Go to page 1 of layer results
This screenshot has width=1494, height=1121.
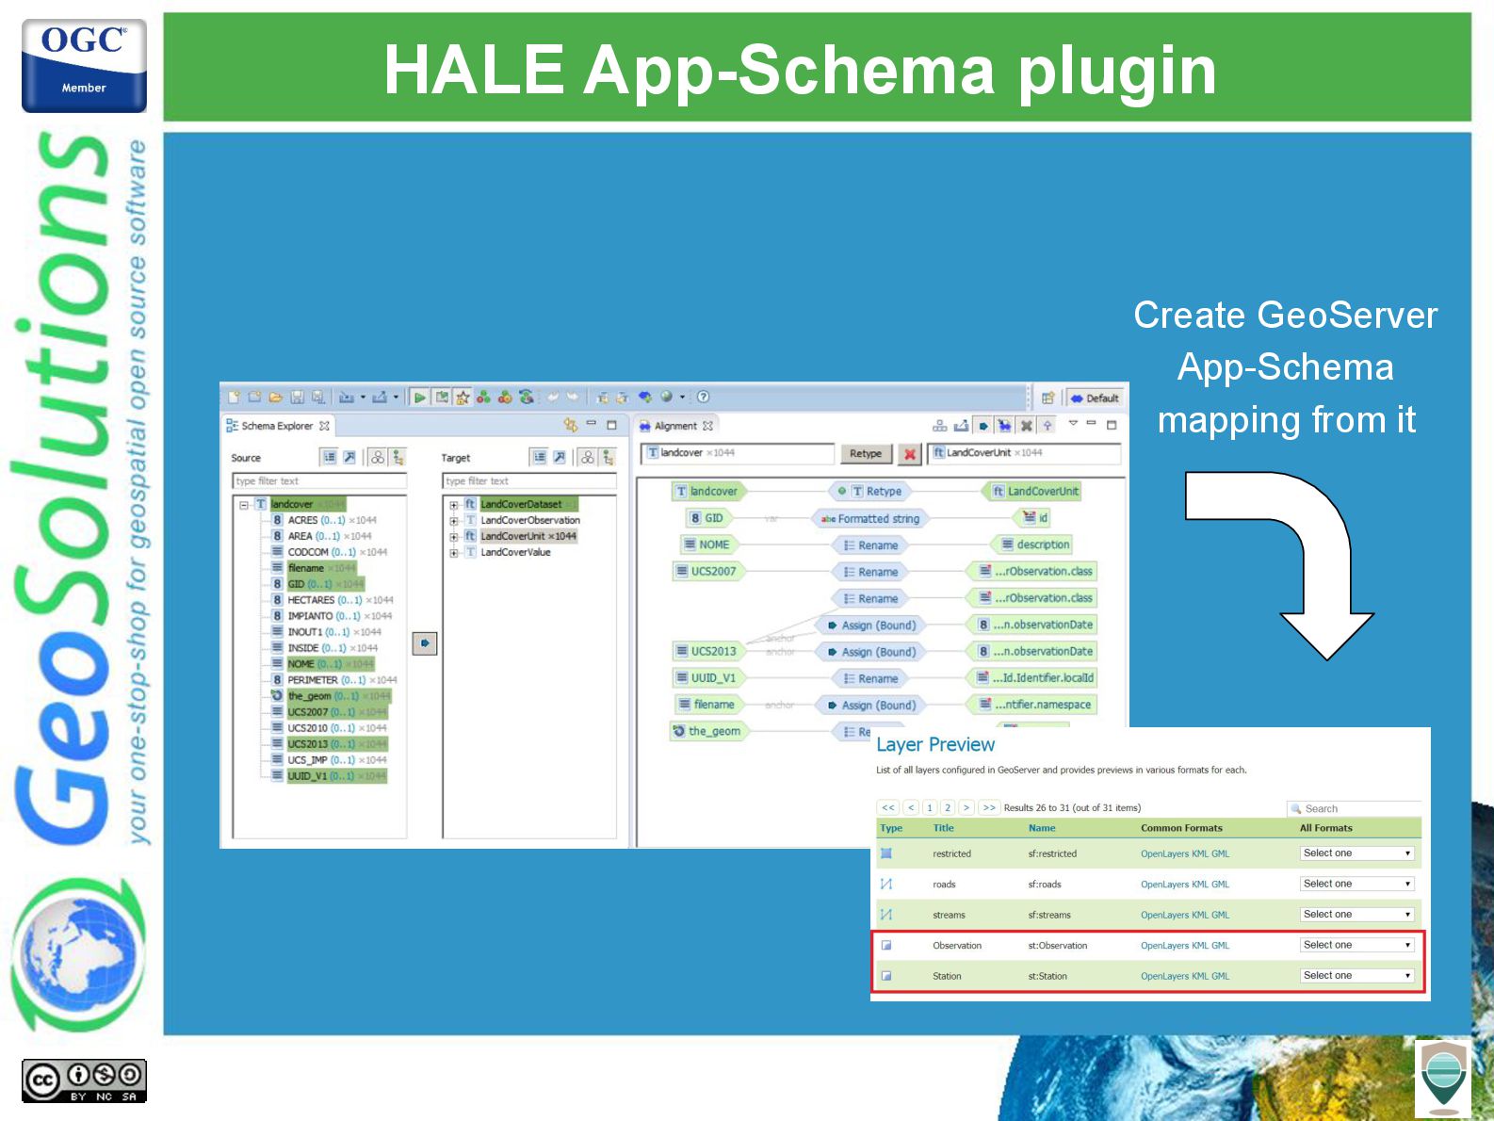point(930,807)
